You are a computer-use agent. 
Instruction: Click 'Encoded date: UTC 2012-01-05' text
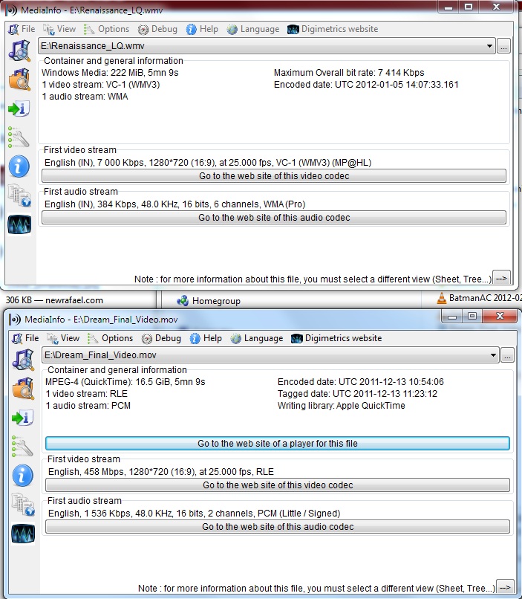pyautogui.click(x=366, y=85)
